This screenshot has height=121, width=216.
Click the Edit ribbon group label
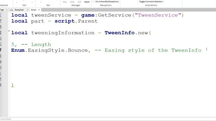[24, 5]
